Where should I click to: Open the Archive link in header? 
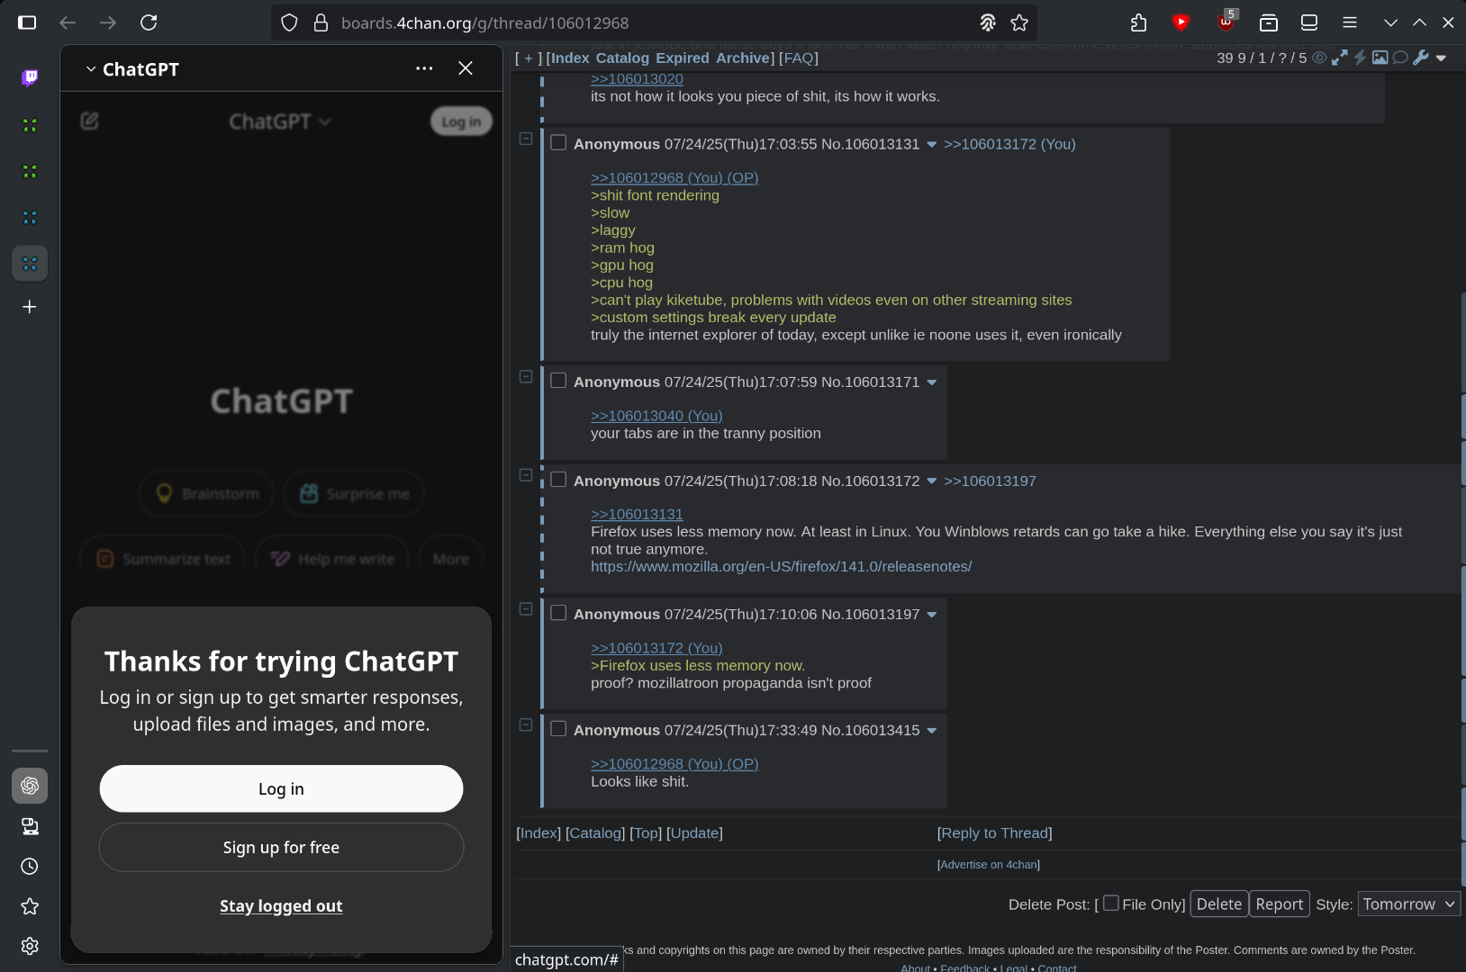[743, 58]
